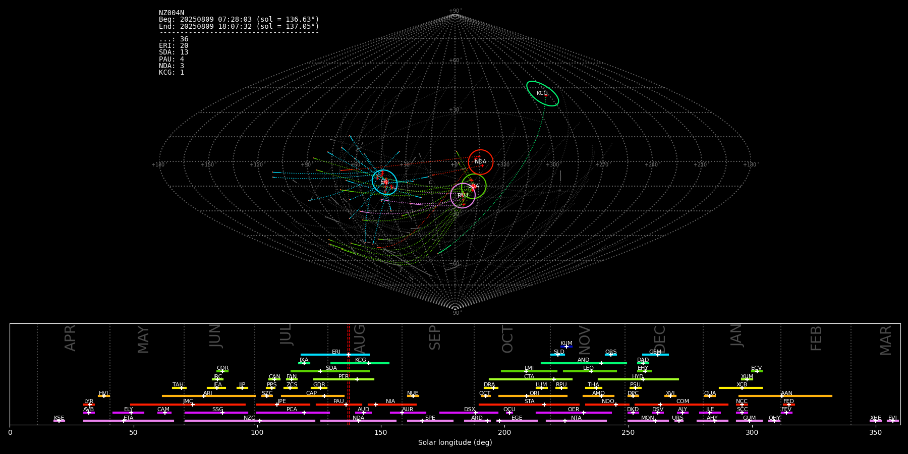Click the red NDA radiant circle on map

[x=481, y=162]
